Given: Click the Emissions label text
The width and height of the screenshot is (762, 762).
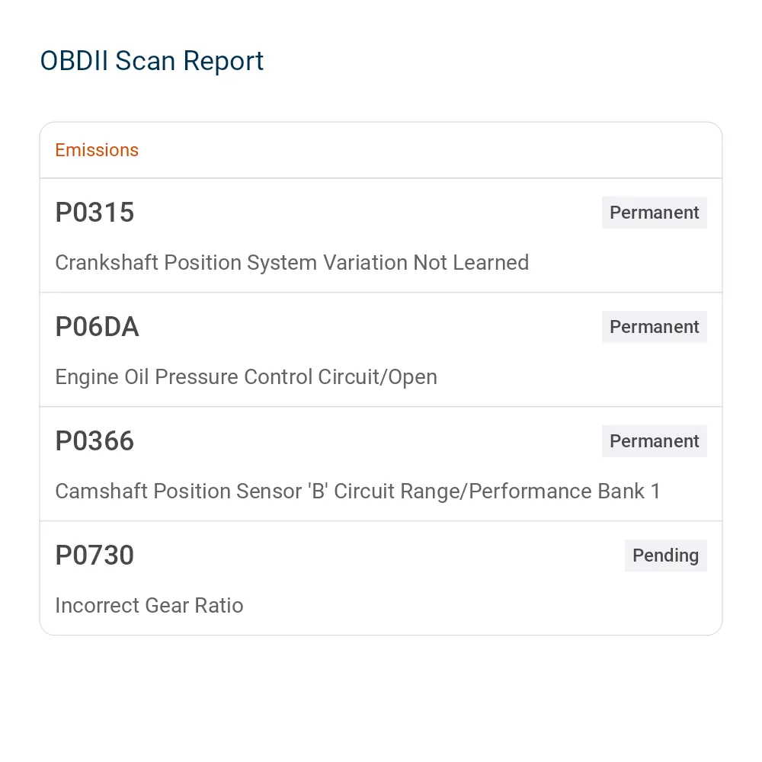Looking at the screenshot, I should (97, 150).
